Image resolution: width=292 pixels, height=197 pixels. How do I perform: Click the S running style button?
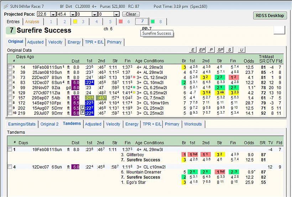229,50
